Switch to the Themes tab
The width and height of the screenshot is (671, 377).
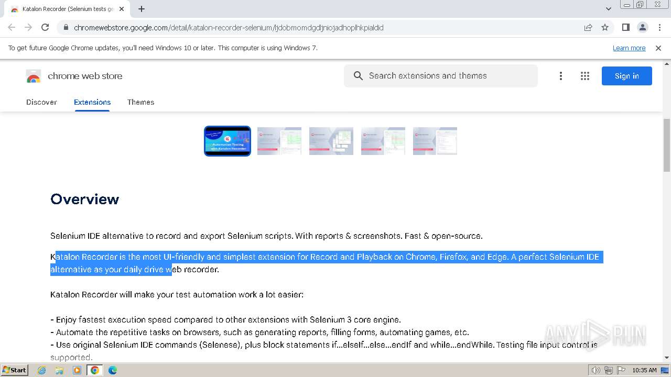(x=140, y=102)
